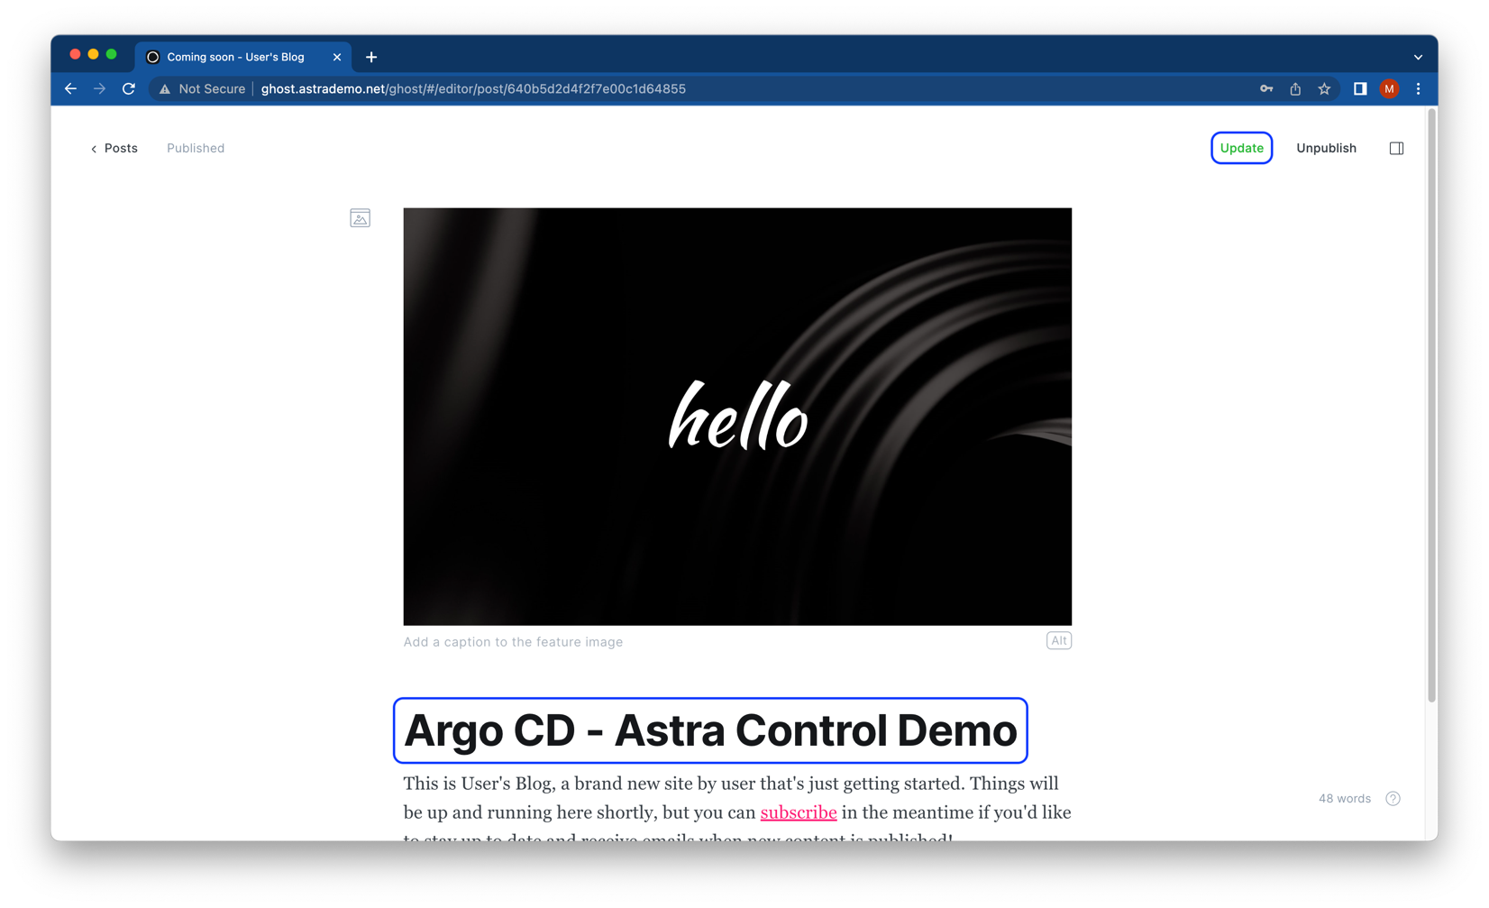The height and width of the screenshot is (908, 1489).
Task: Open the Chrome profile avatar M
Action: click(1389, 88)
